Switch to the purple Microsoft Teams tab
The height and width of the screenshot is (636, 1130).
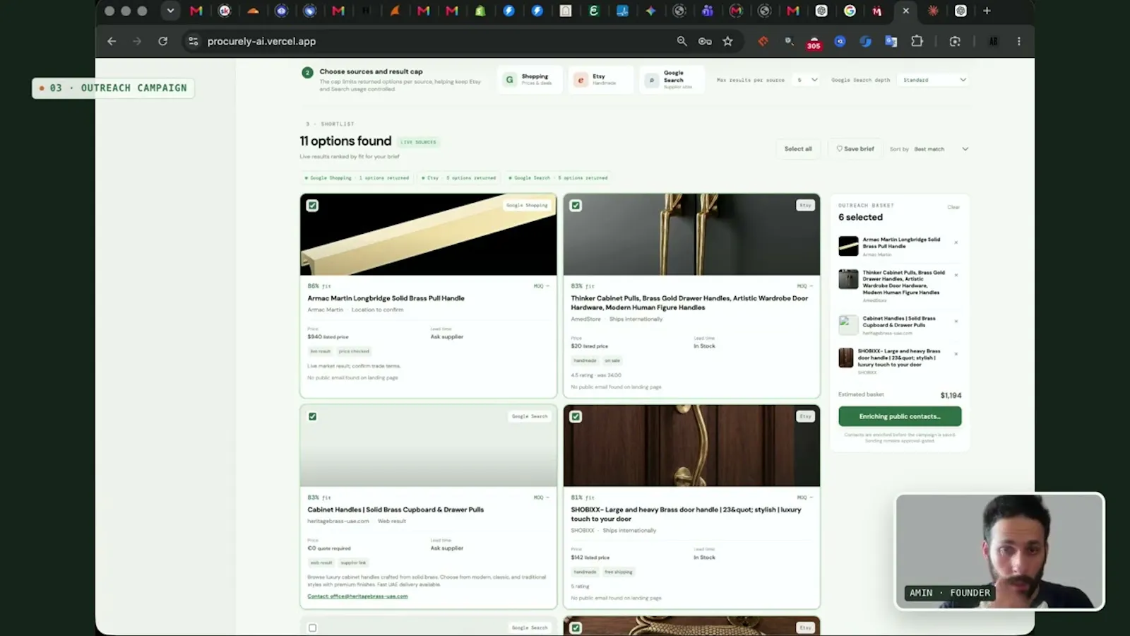pos(707,11)
